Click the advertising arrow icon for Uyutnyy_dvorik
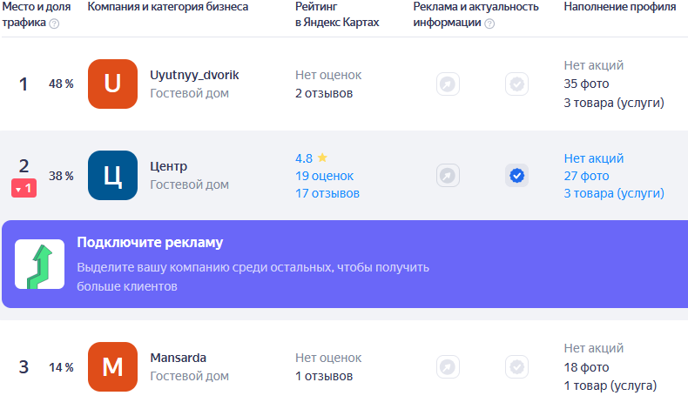This screenshot has height=409, width=688. (x=448, y=84)
